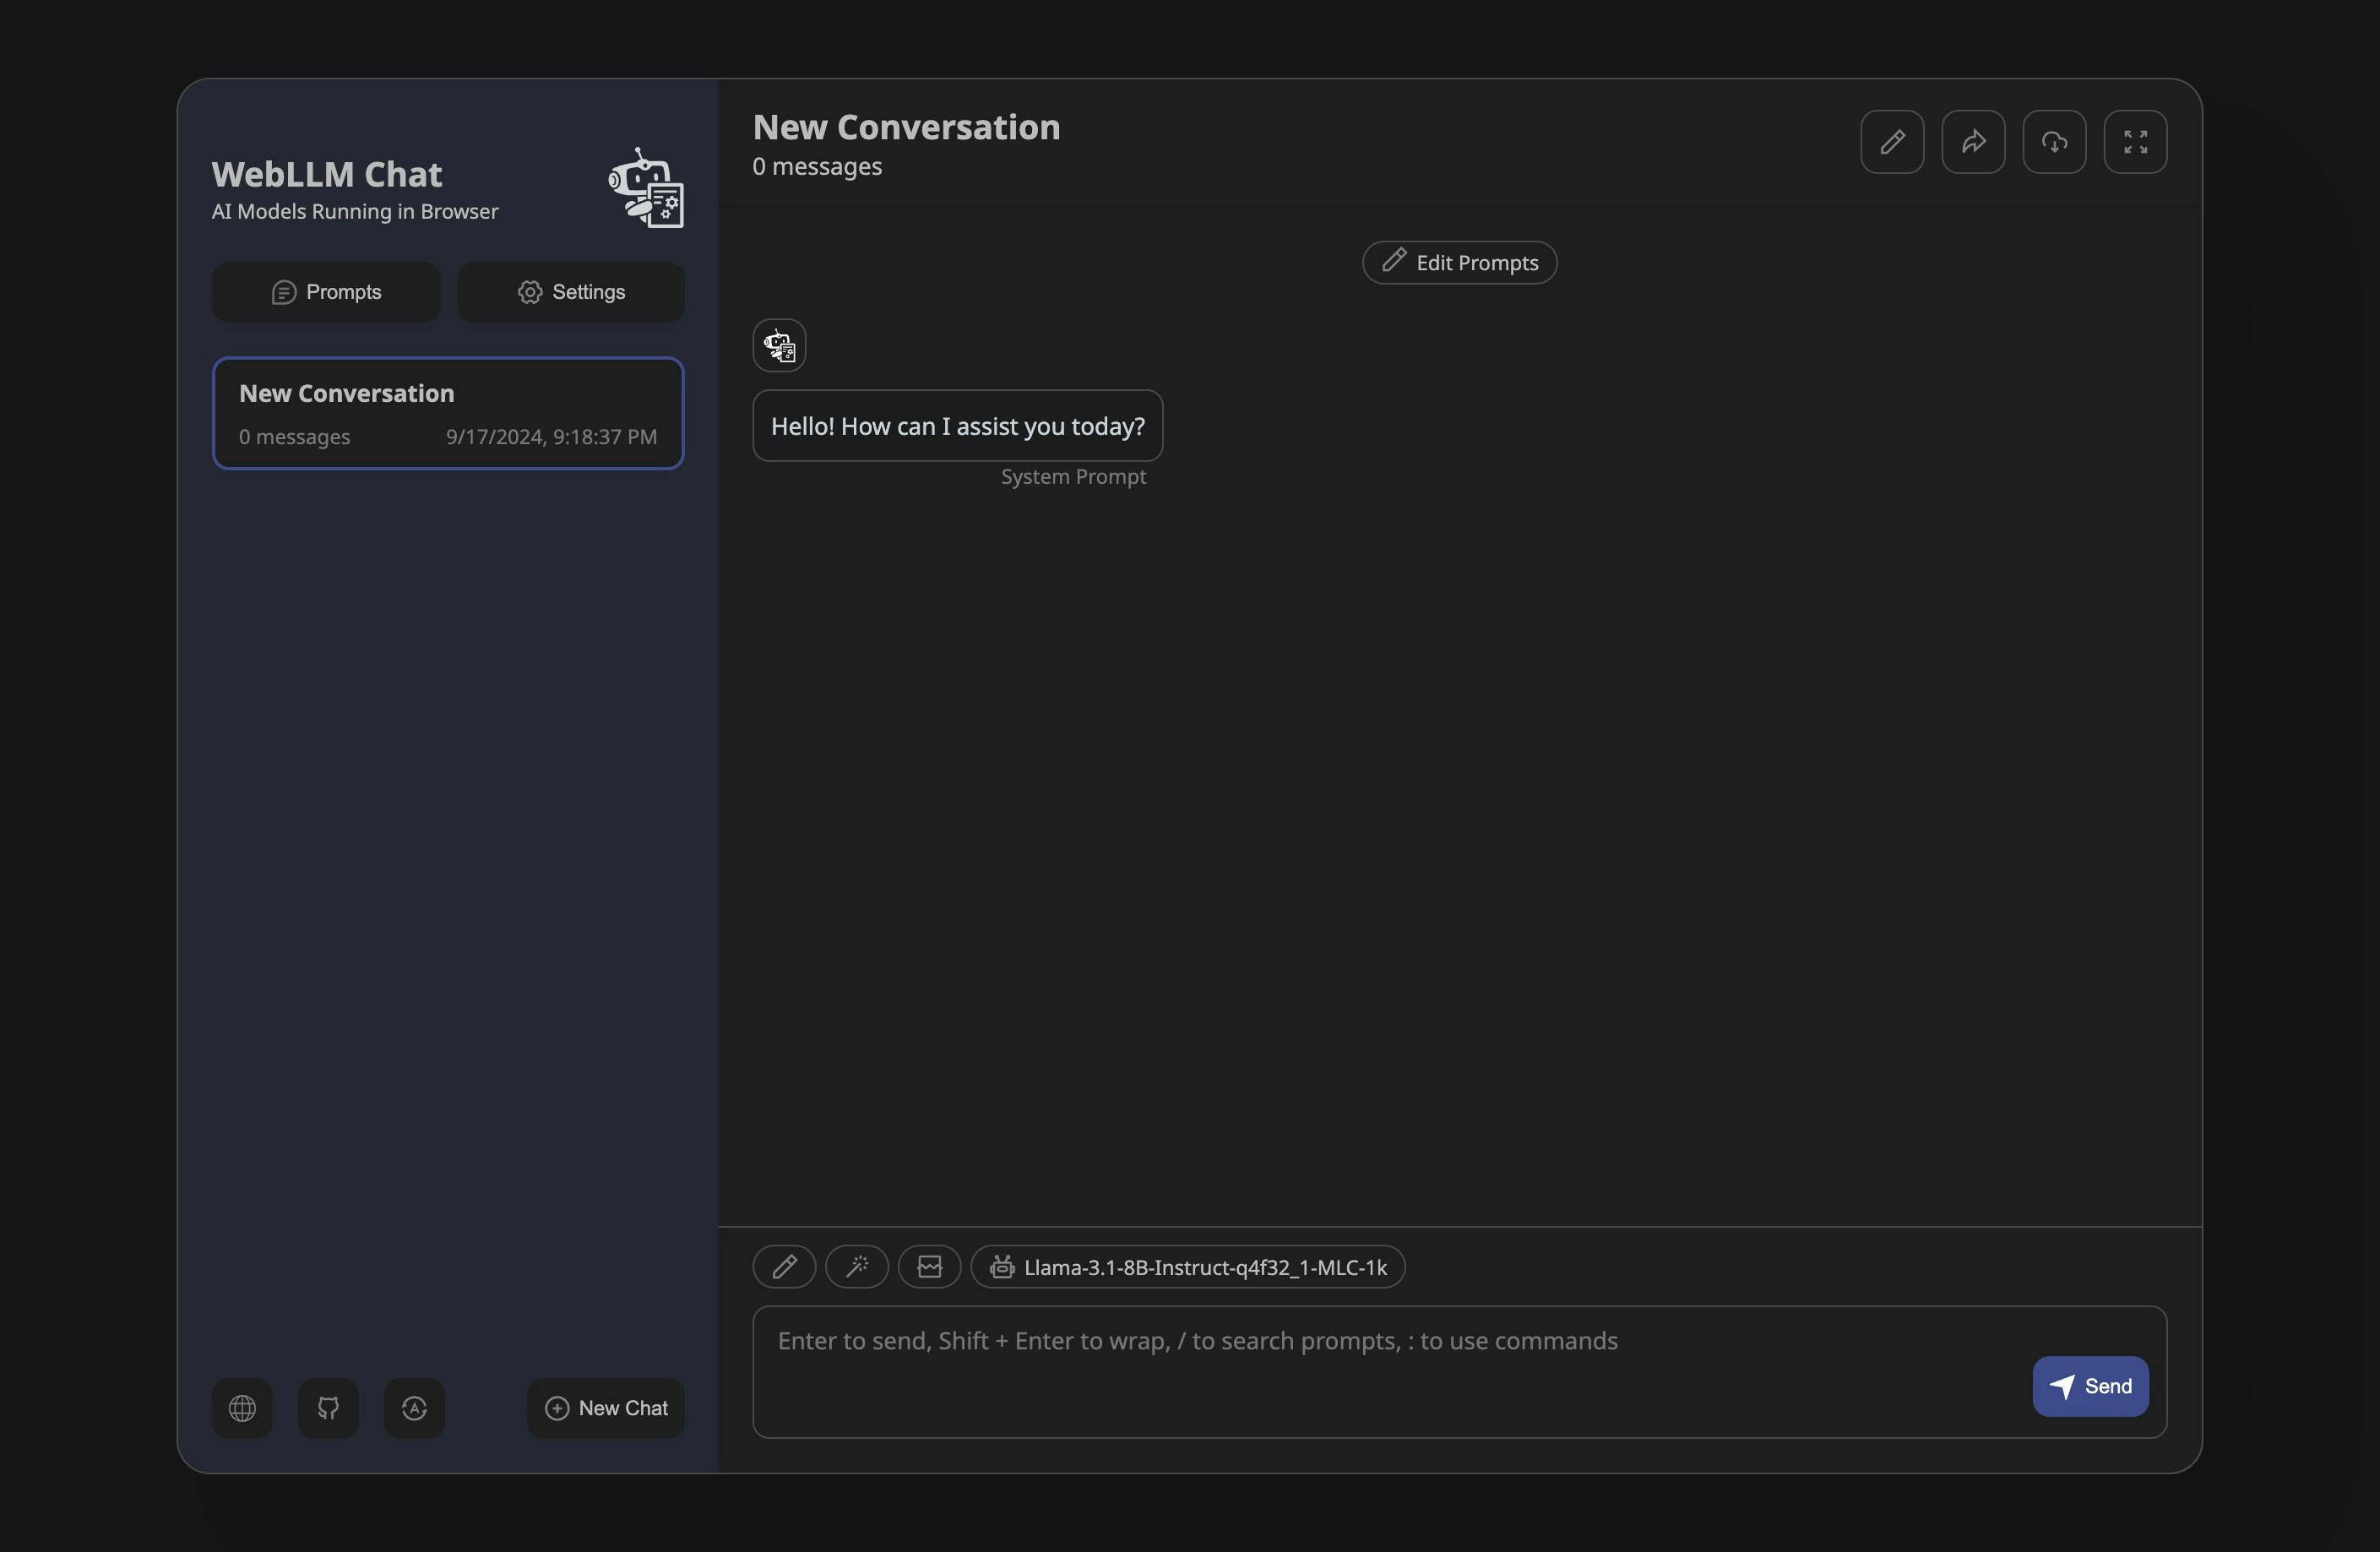Start a New Chat
The image size is (2380, 1552).
pyautogui.click(x=606, y=1408)
